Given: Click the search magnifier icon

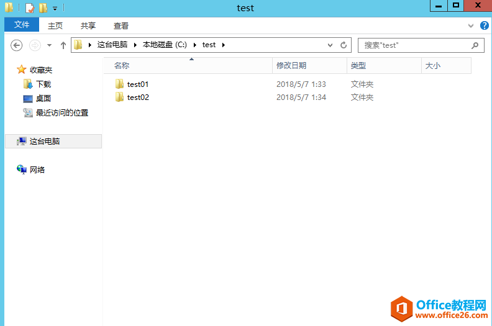Looking at the screenshot, I should pyautogui.click(x=475, y=45).
